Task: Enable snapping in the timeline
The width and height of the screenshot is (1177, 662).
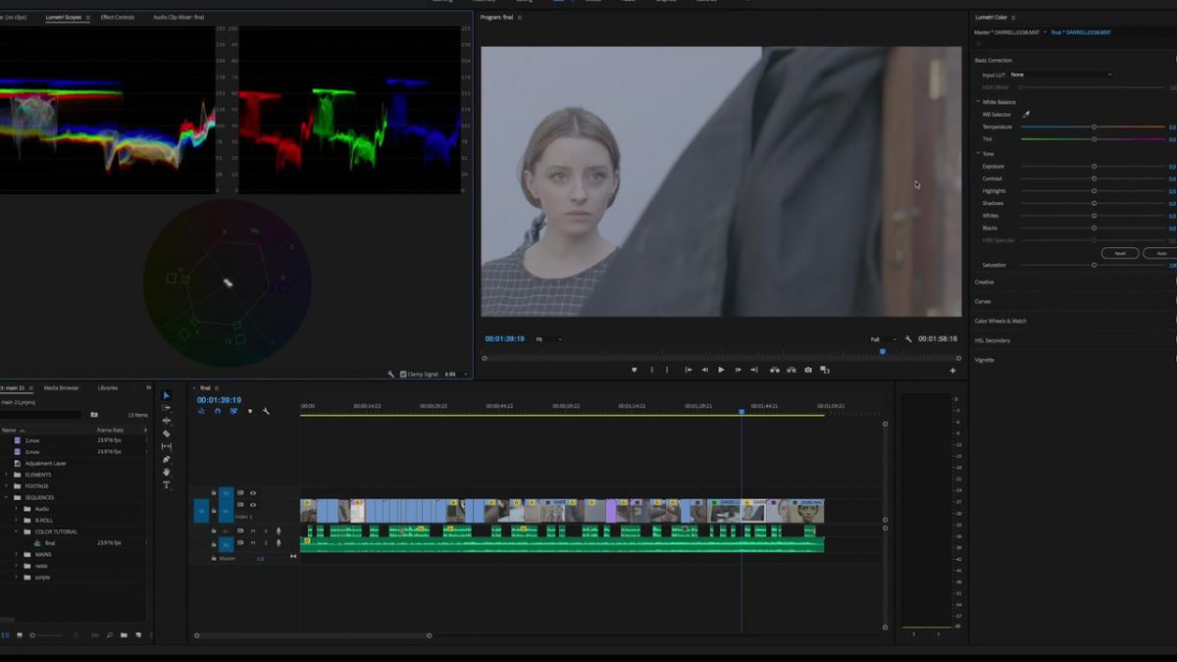Action: coord(216,411)
